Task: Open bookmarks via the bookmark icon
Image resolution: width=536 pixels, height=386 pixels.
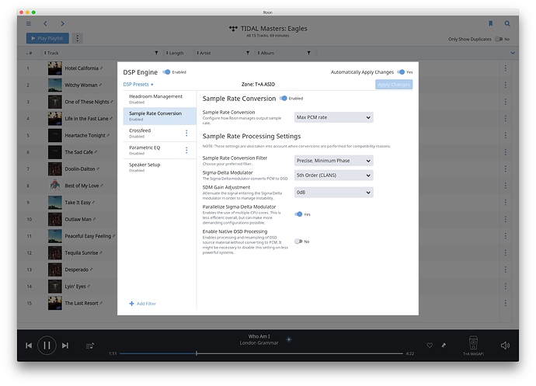Action: coord(490,23)
